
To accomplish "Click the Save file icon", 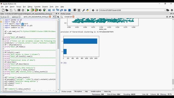I will [11, 10].
